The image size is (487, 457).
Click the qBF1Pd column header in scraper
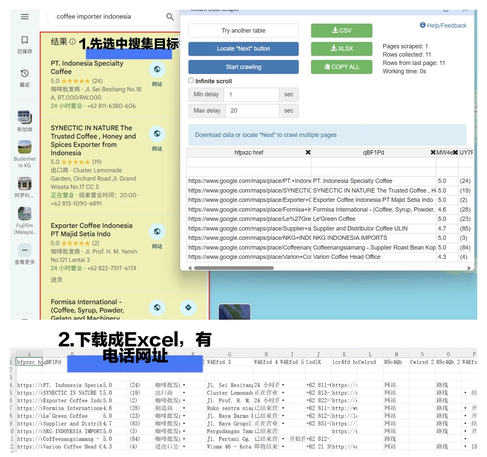point(373,152)
